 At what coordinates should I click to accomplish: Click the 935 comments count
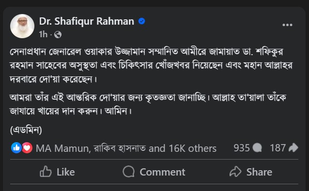(x=242, y=148)
